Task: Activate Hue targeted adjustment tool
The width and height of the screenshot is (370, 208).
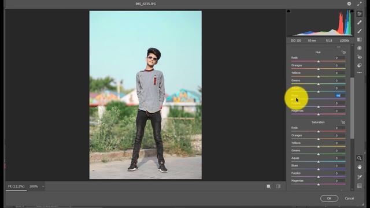Action: point(343,52)
